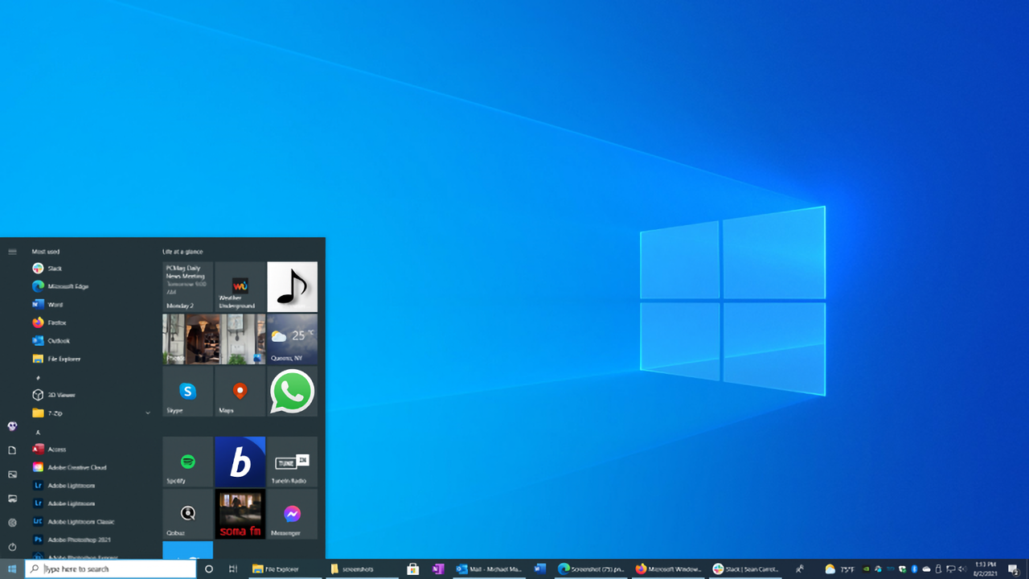Screen dimensions: 1029x579
Task: Open the Documents icon in Start sidebar
Action: click(12, 450)
